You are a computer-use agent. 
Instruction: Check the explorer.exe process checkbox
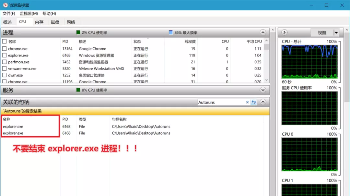[4, 55]
